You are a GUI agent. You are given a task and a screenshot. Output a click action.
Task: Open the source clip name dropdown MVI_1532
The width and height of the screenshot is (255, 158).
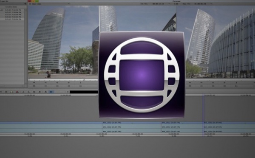(x=49, y=4)
